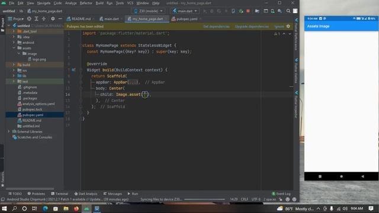Open the Dart Analysis tool window

click(x=85, y=193)
